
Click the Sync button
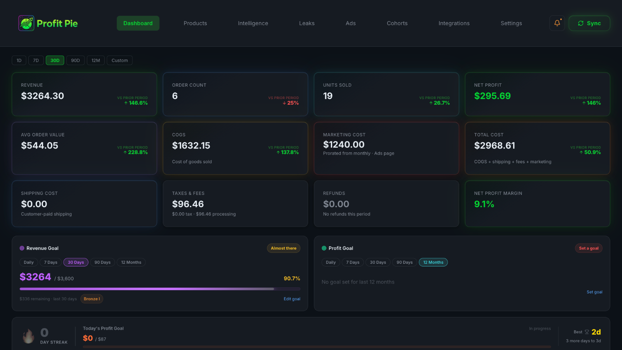point(589,23)
